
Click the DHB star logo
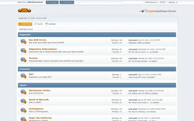point(25,11)
